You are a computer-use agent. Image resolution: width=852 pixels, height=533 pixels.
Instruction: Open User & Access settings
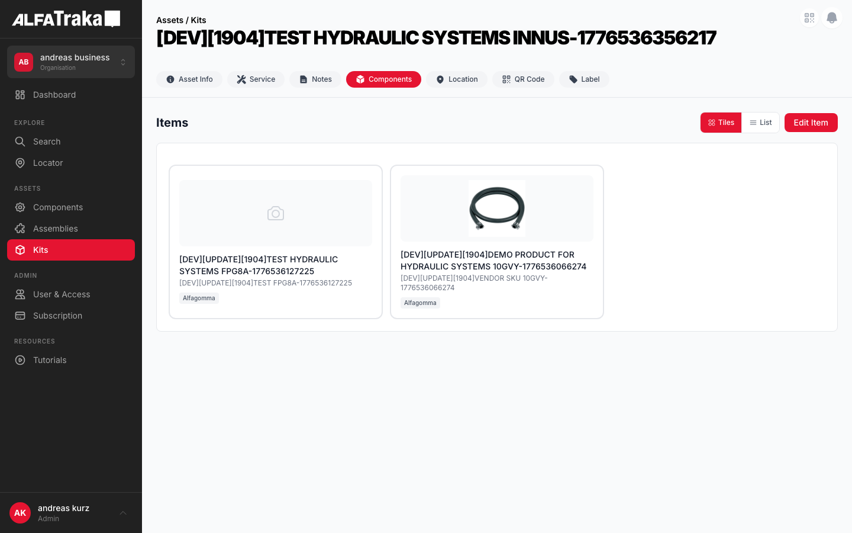pos(62,294)
